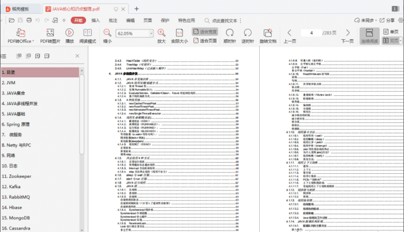Click the window count badge showing 1

pyautogui.click(x=395, y=9)
